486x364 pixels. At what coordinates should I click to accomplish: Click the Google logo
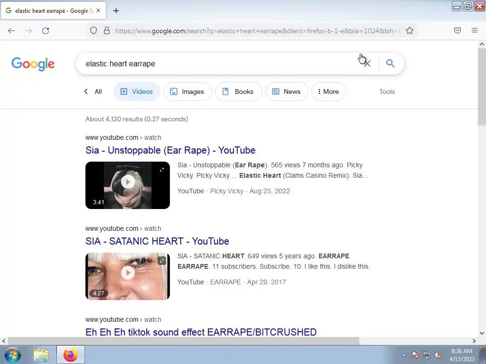point(33,64)
